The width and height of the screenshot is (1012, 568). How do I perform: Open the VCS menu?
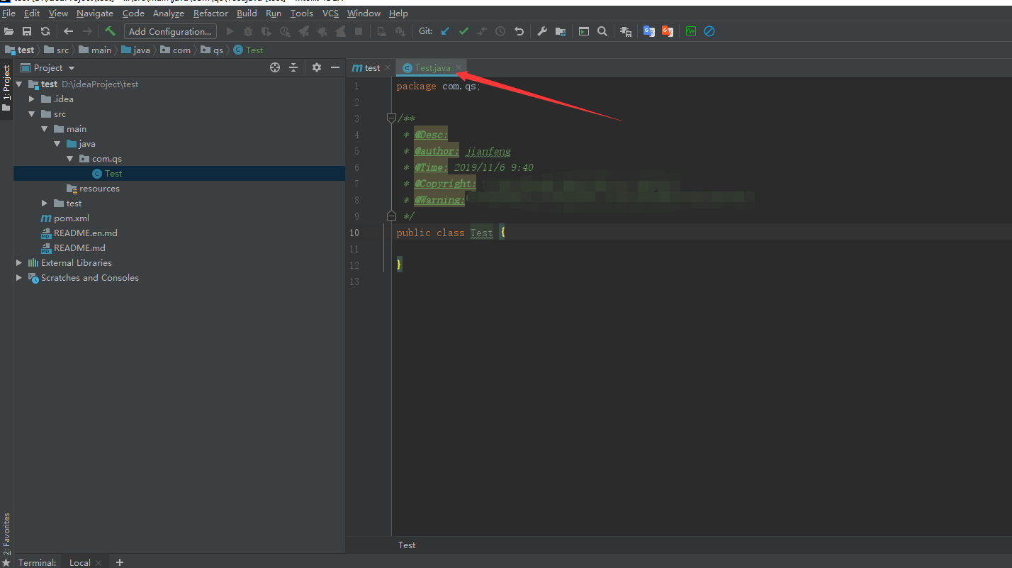point(330,13)
